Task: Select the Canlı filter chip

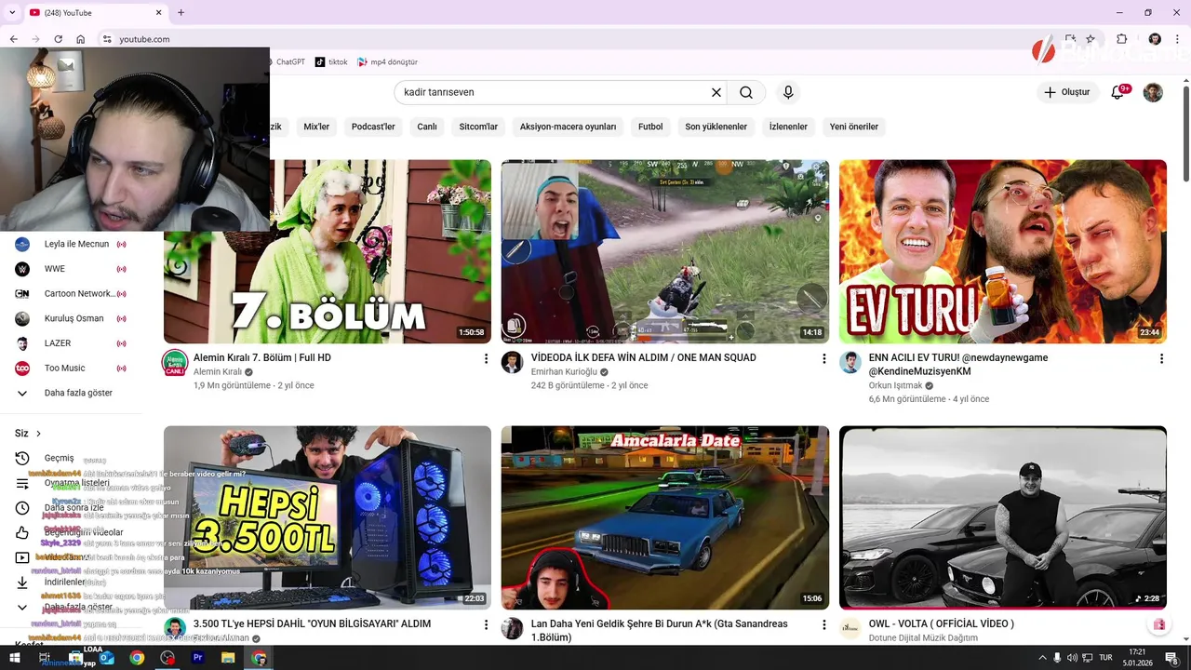Action: (x=427, y=127)
